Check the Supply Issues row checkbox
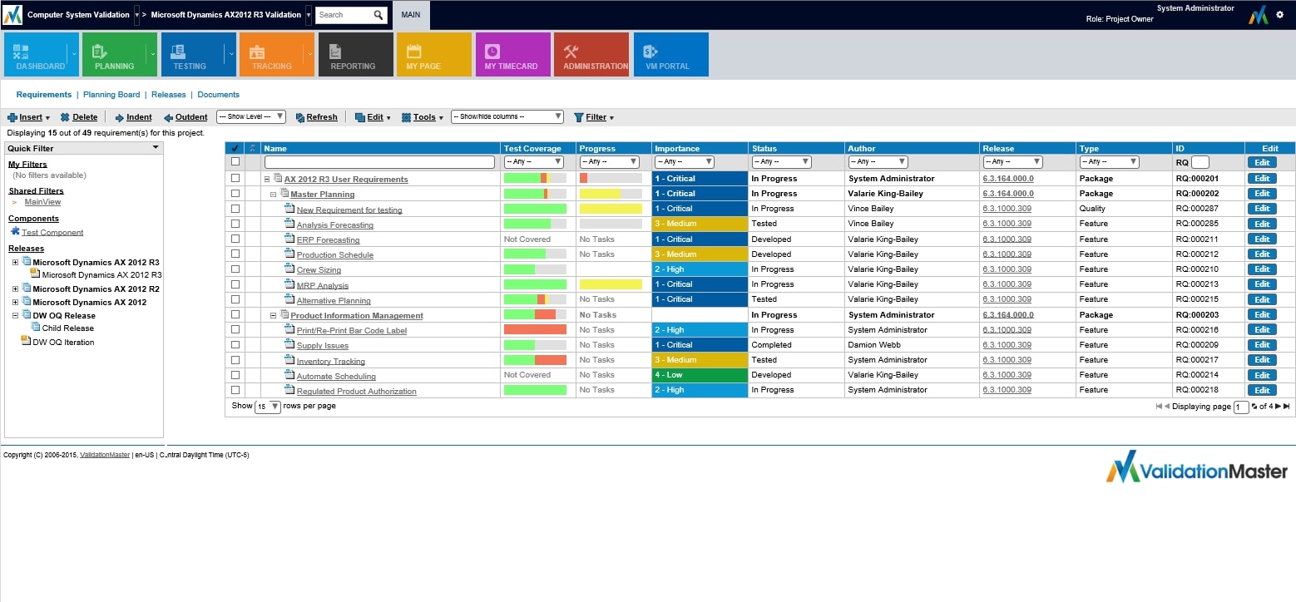This screenshot has height=602, width=1296. pos(235,344)
